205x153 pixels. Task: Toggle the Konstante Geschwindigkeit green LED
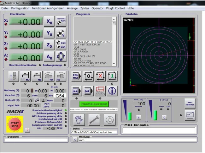[65, 110]
